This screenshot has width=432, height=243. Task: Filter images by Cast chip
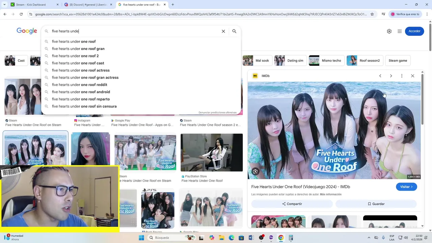point(16,61)
